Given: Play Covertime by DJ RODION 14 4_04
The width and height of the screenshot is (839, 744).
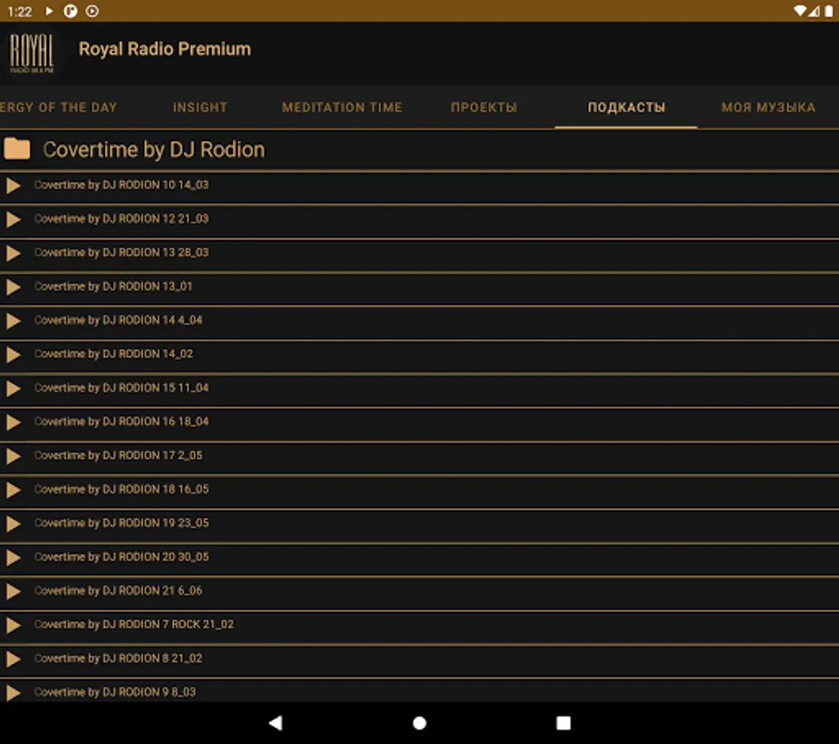Looking at the screenshot, I should pos(13,321).
